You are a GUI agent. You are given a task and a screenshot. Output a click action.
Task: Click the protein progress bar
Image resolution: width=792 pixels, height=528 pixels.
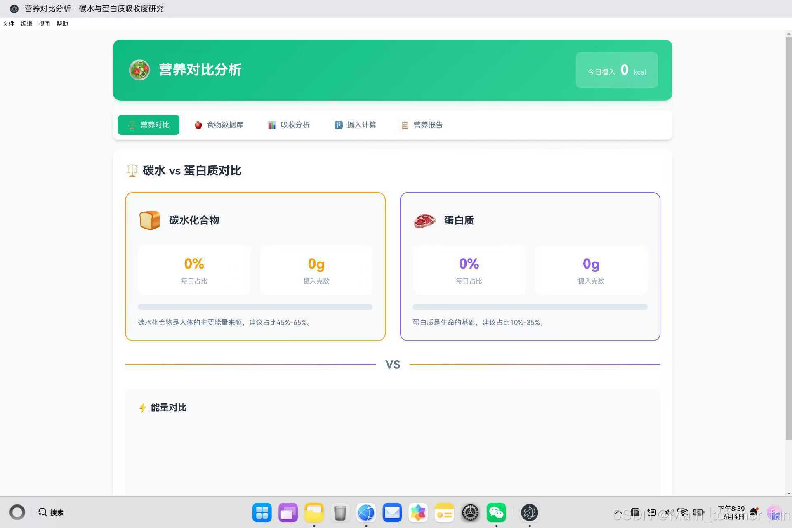(530, 307)
